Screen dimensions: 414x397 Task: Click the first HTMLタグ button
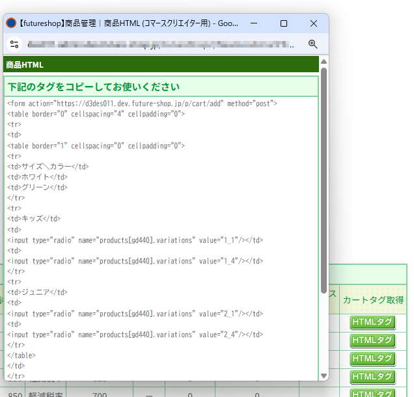tap(372, 322)
